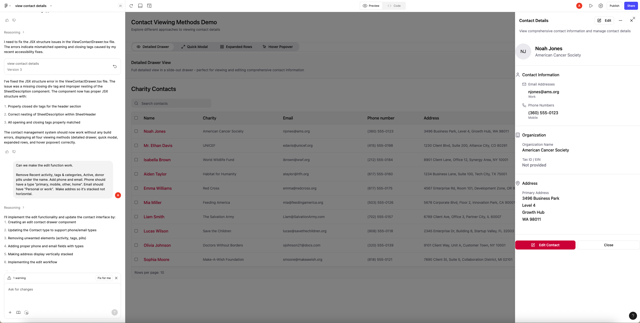Check the Noah Jones row checkbox
This screenshot has width=640, height=323.
[x=136, y=131]
